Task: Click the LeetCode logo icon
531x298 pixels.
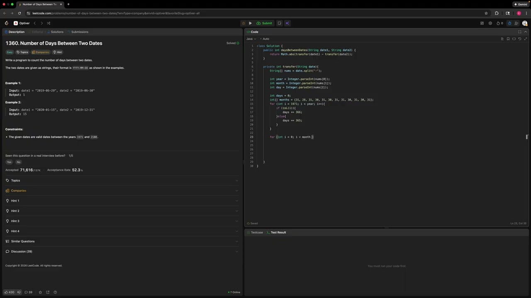Action: click(6, 23)
